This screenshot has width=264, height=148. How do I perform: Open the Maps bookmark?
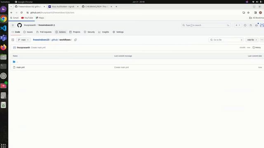[40, 18]
